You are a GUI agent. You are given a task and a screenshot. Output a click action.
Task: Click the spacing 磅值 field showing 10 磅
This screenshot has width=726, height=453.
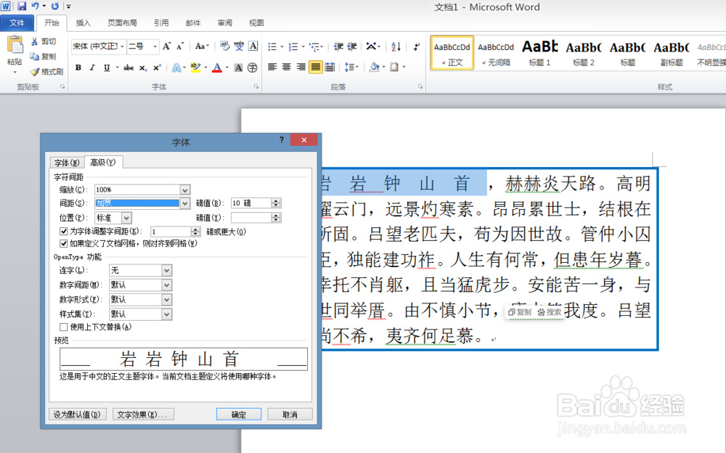tap(251, 203)
